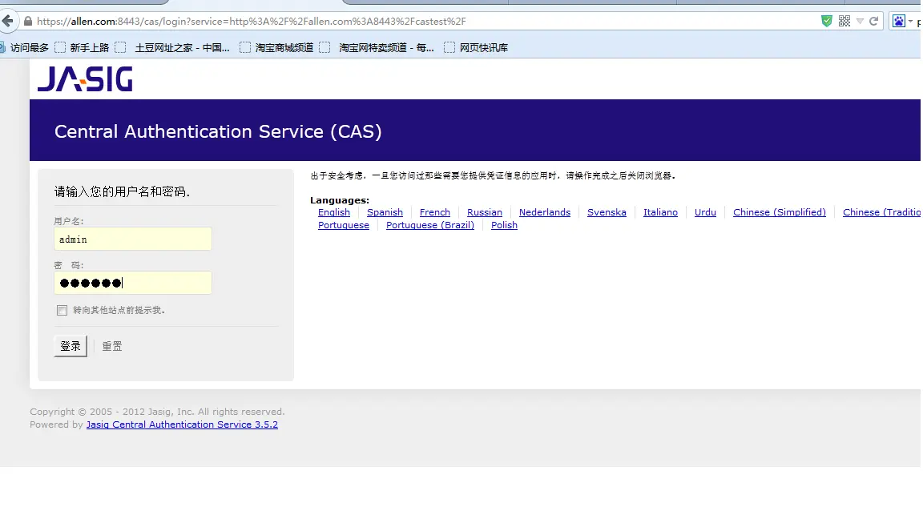Click the 登录 login button
This screenshot has width=923, height=519.
click(71, 346)
